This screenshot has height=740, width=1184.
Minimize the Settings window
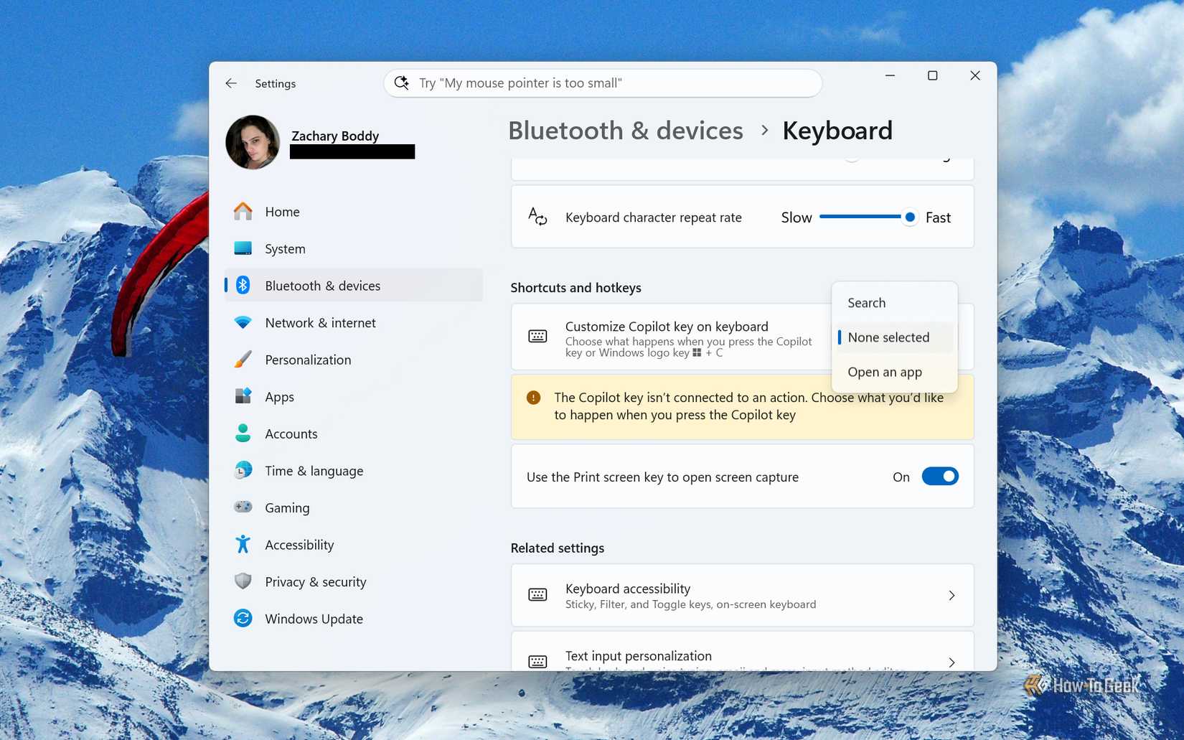tap(890, 75)
